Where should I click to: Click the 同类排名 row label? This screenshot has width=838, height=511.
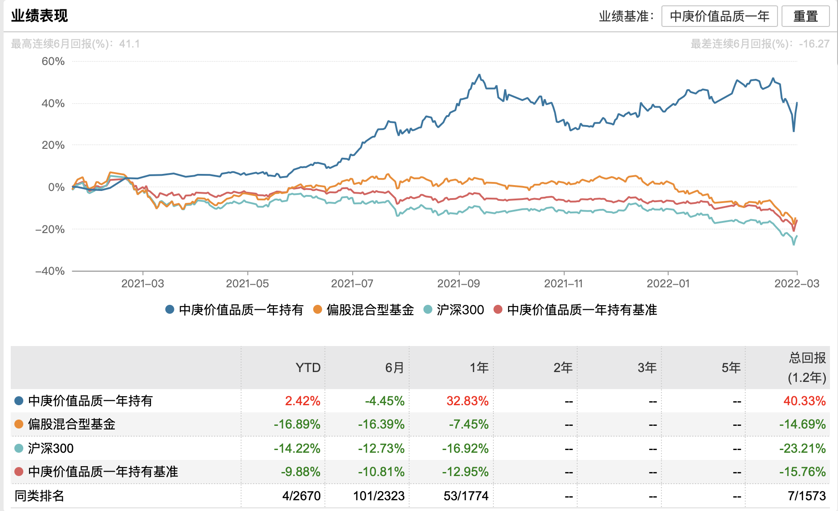click(39, 496)
